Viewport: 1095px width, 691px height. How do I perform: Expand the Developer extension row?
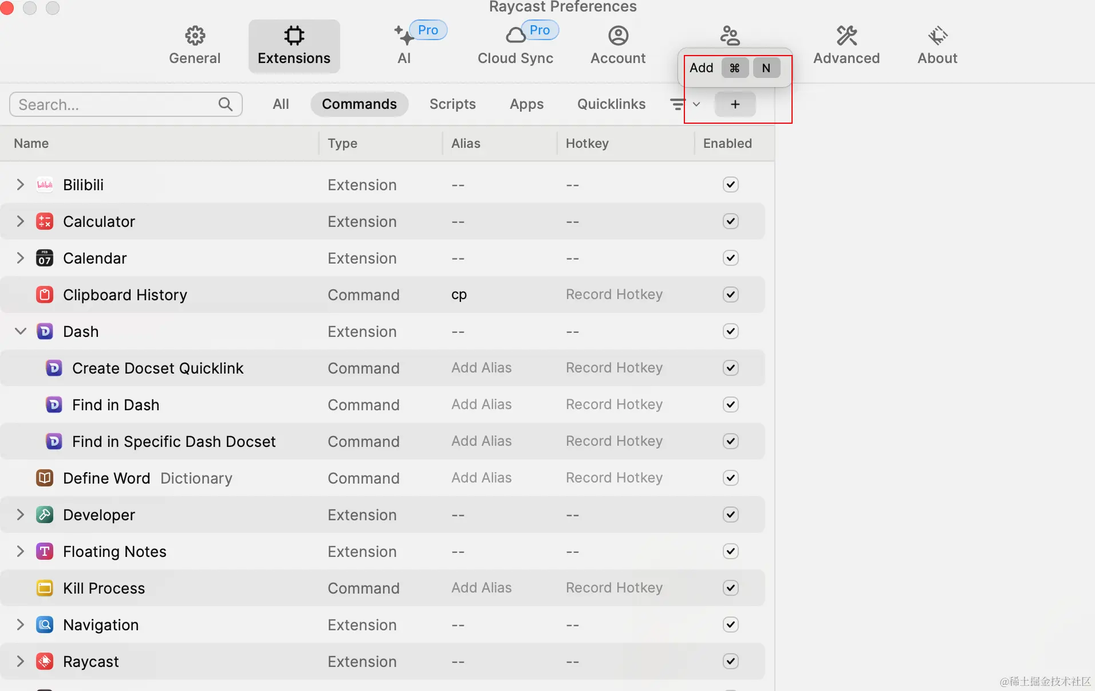21,515
